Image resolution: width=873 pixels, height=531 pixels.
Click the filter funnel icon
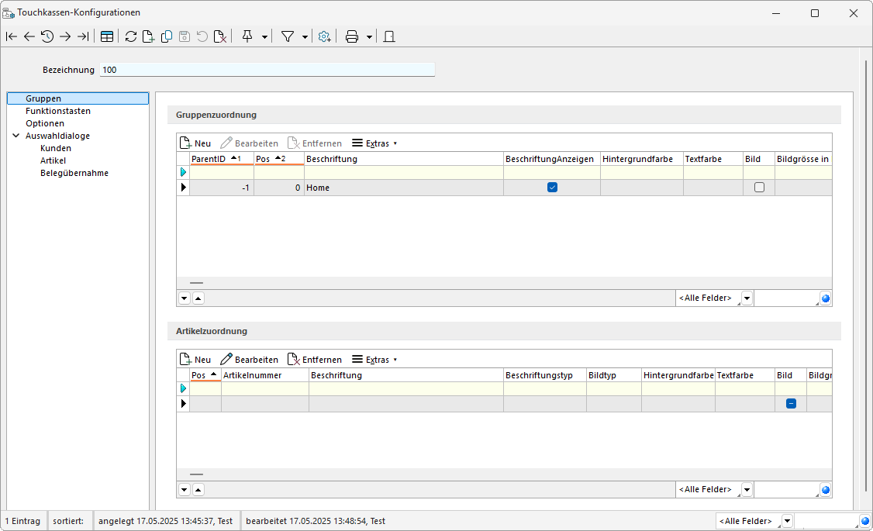(288, 36)
